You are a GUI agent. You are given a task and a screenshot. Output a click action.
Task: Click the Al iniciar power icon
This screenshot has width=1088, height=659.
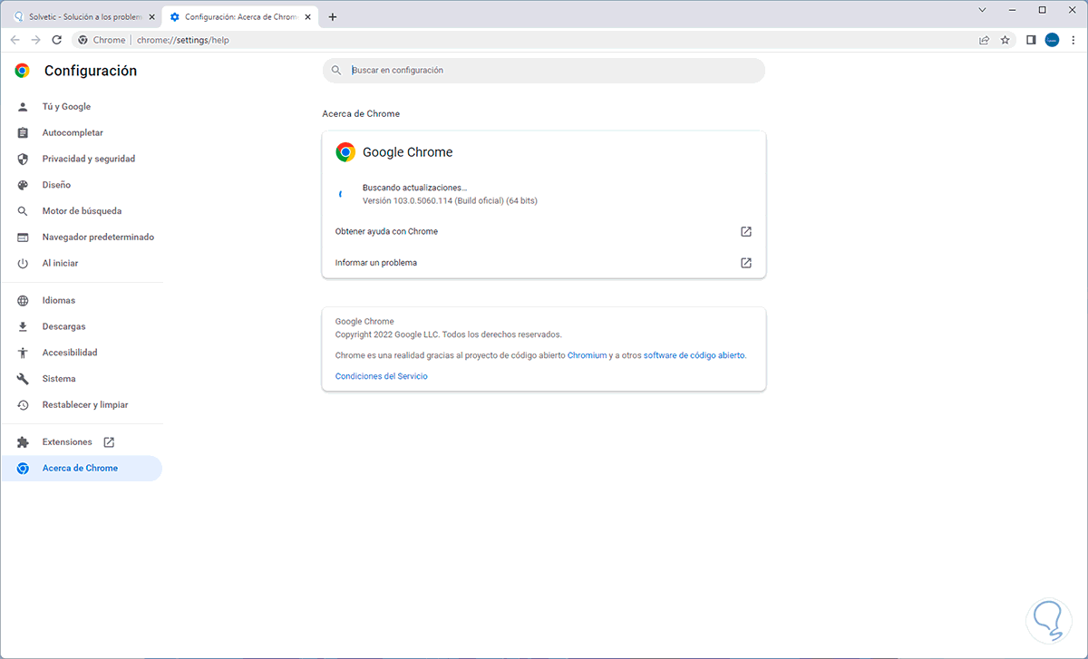pyautogui.click(x=23, y=263)
